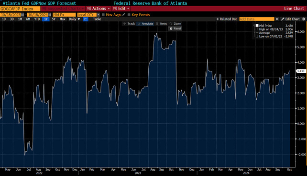307x176 pixels.
Task: Switch to the Table view
Action: 97,19
